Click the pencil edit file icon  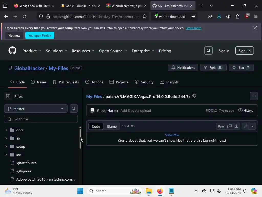(x=245, y=126)
